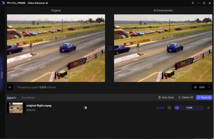The image size is (214, 139).
Task: Click the 320x240 resolution text
Action: [31, 110]
